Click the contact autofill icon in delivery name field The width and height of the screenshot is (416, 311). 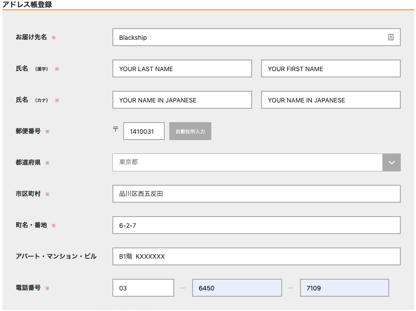(391, 37)
